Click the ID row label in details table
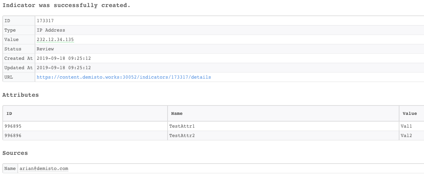This screenshot has height=178, width=424. [7, 21]
